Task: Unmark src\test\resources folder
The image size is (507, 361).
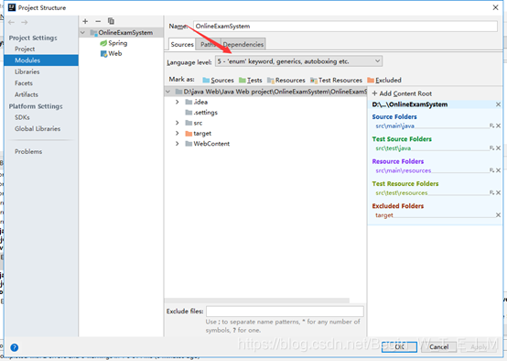Action: 498,192
